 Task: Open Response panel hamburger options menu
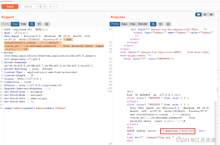pos(168,24)
